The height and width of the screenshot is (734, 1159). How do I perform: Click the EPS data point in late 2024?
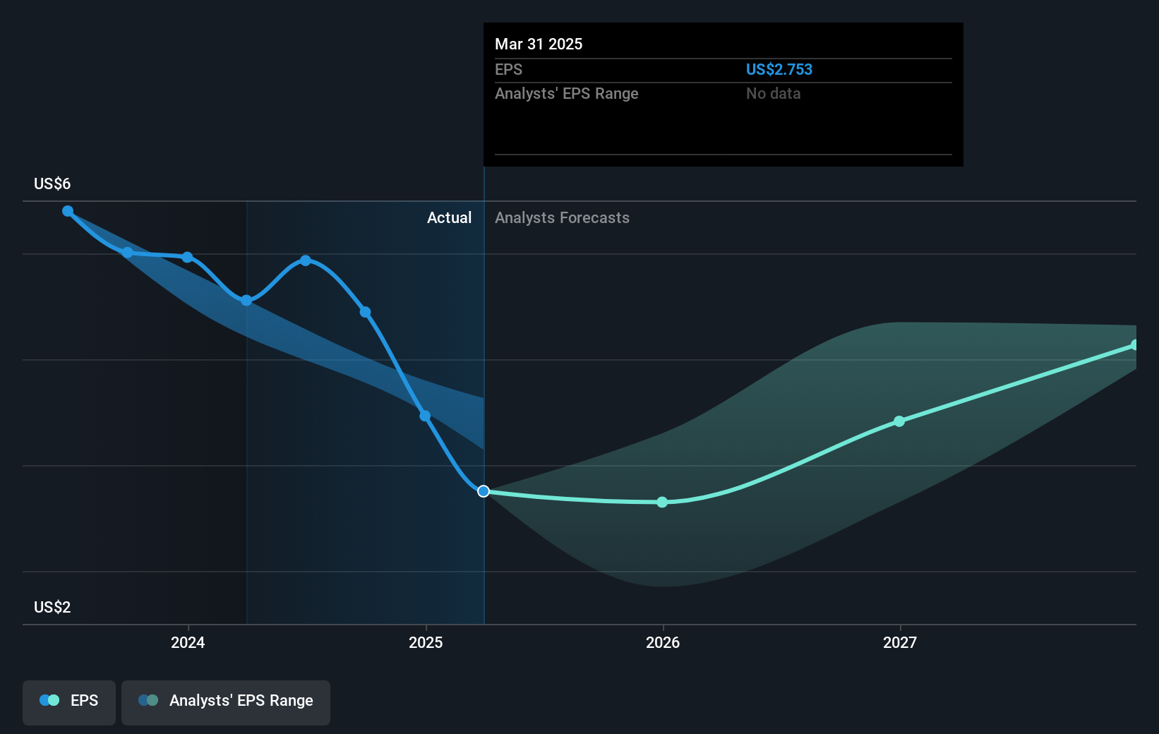365,312
